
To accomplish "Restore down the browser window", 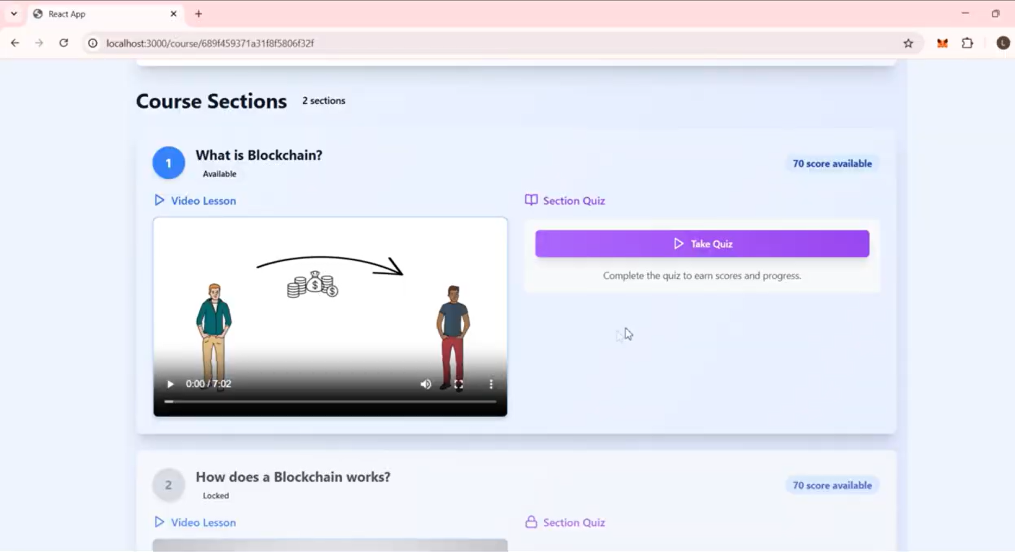I will click(x=995, y=14).
